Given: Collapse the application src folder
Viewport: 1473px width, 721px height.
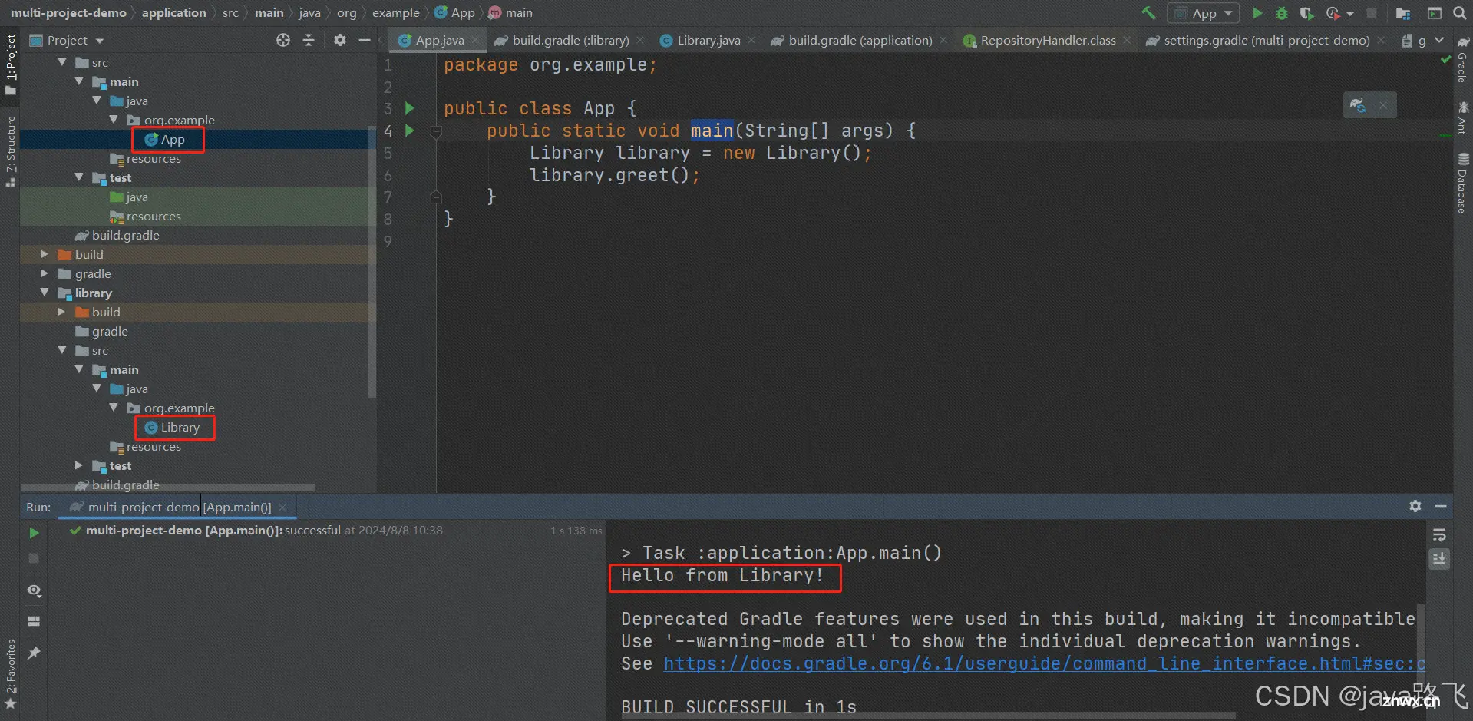Looking at the screenshot, I should click(62, 61).
